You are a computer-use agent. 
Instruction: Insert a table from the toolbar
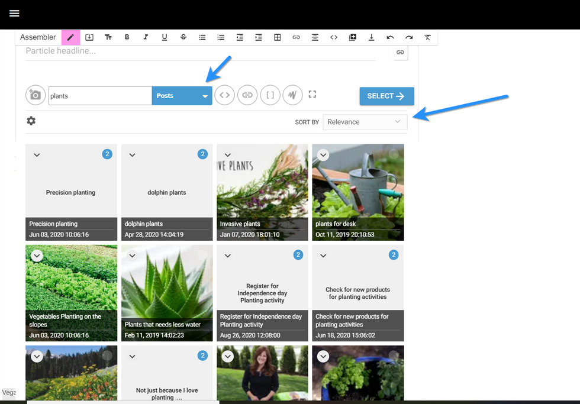278,37
